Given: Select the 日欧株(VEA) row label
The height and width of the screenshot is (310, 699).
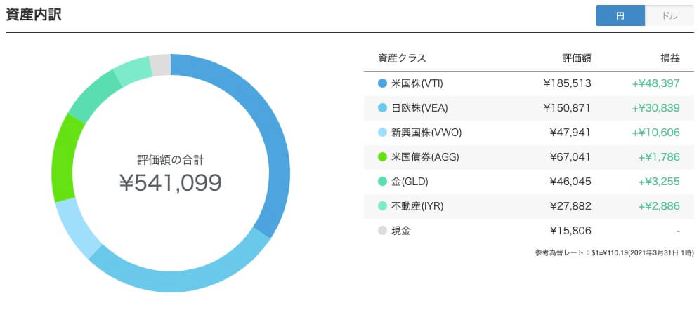Looking at the screenshot, I should coord(419,107).
